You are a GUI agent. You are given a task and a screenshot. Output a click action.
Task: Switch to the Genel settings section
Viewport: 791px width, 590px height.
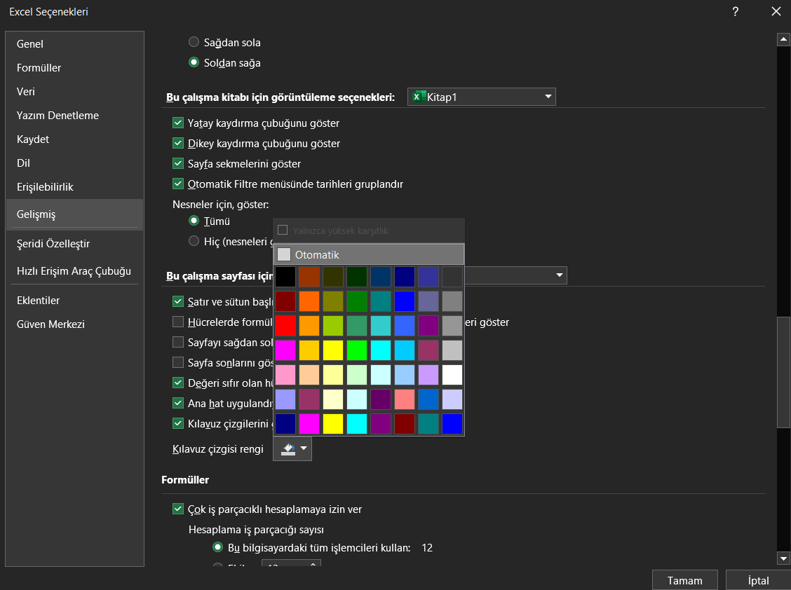pyautogui.click(x=29, y=43)
